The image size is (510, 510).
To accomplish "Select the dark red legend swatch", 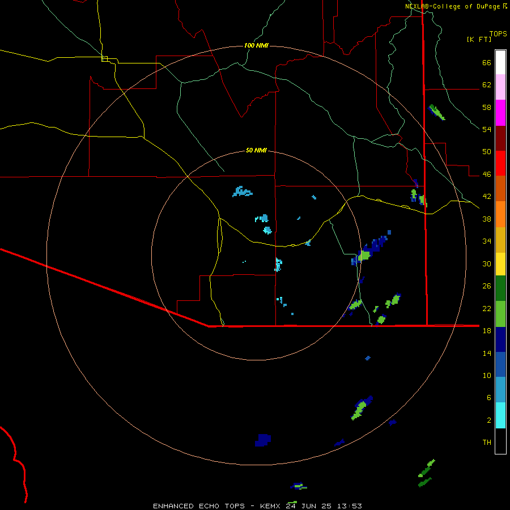I will (x=500, y=138).
